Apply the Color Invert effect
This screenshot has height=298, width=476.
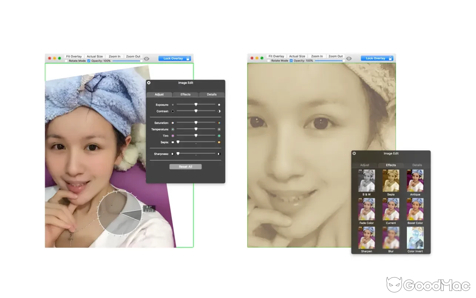pos(415,238)
